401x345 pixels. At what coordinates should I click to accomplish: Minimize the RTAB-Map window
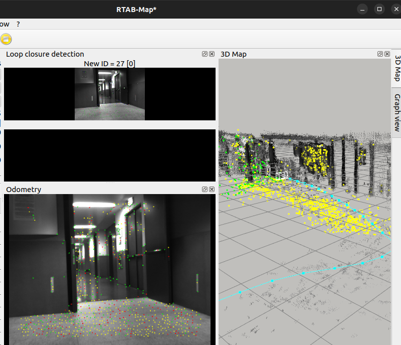click(362, 9)
